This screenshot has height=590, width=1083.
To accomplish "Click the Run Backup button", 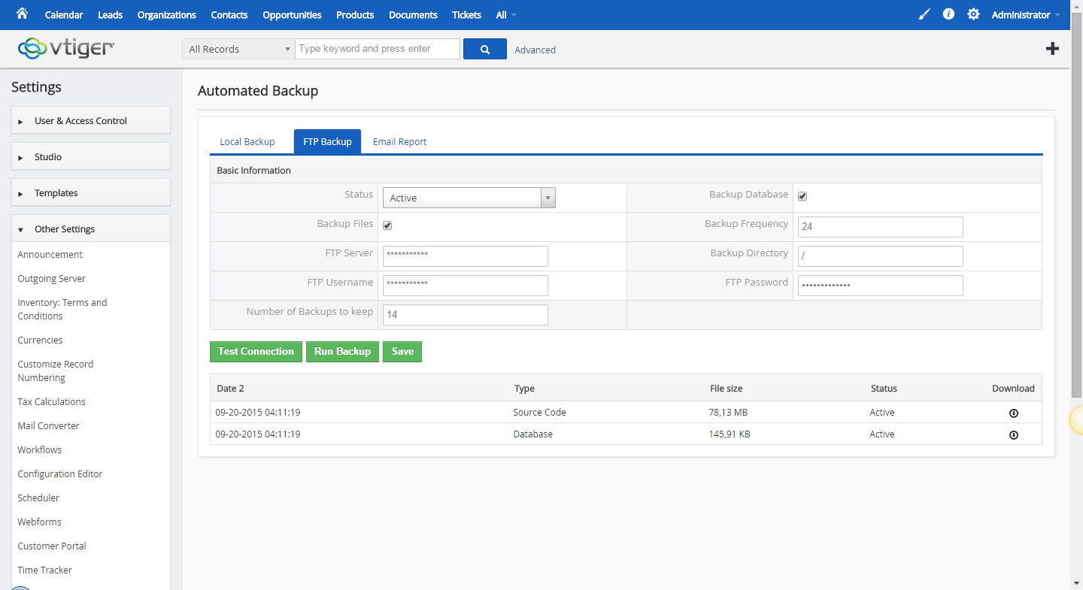I will click(x=342, y=352).
